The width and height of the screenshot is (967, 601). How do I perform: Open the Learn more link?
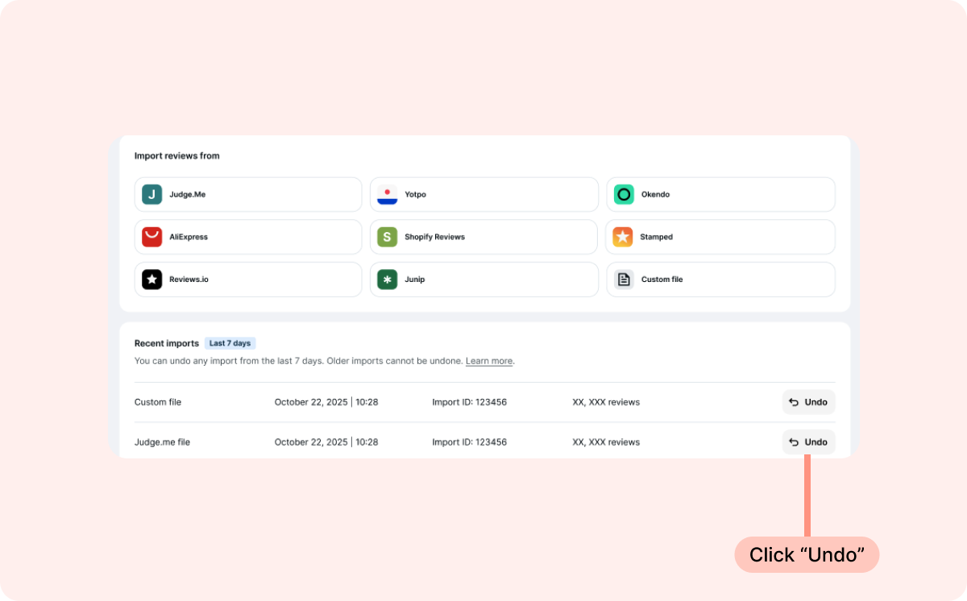click(489, 361)
